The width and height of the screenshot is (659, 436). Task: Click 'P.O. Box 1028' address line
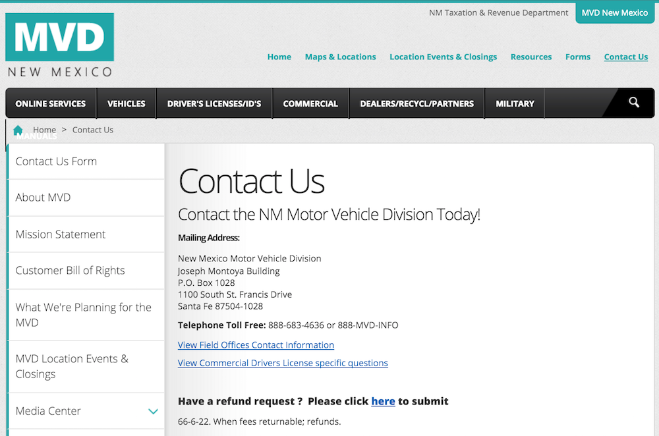point(206,283)
